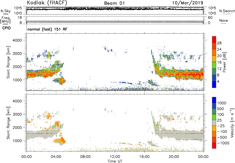Click the 'CPID' label
The image size is (235, 163).
(6, 28)
